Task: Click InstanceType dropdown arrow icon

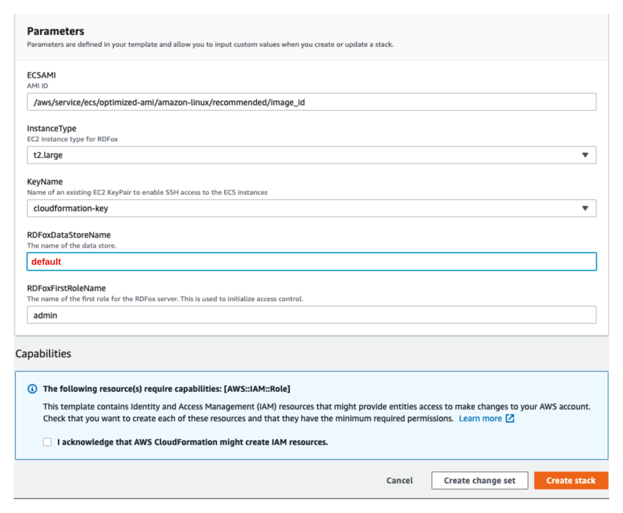Action: (585, 155)
